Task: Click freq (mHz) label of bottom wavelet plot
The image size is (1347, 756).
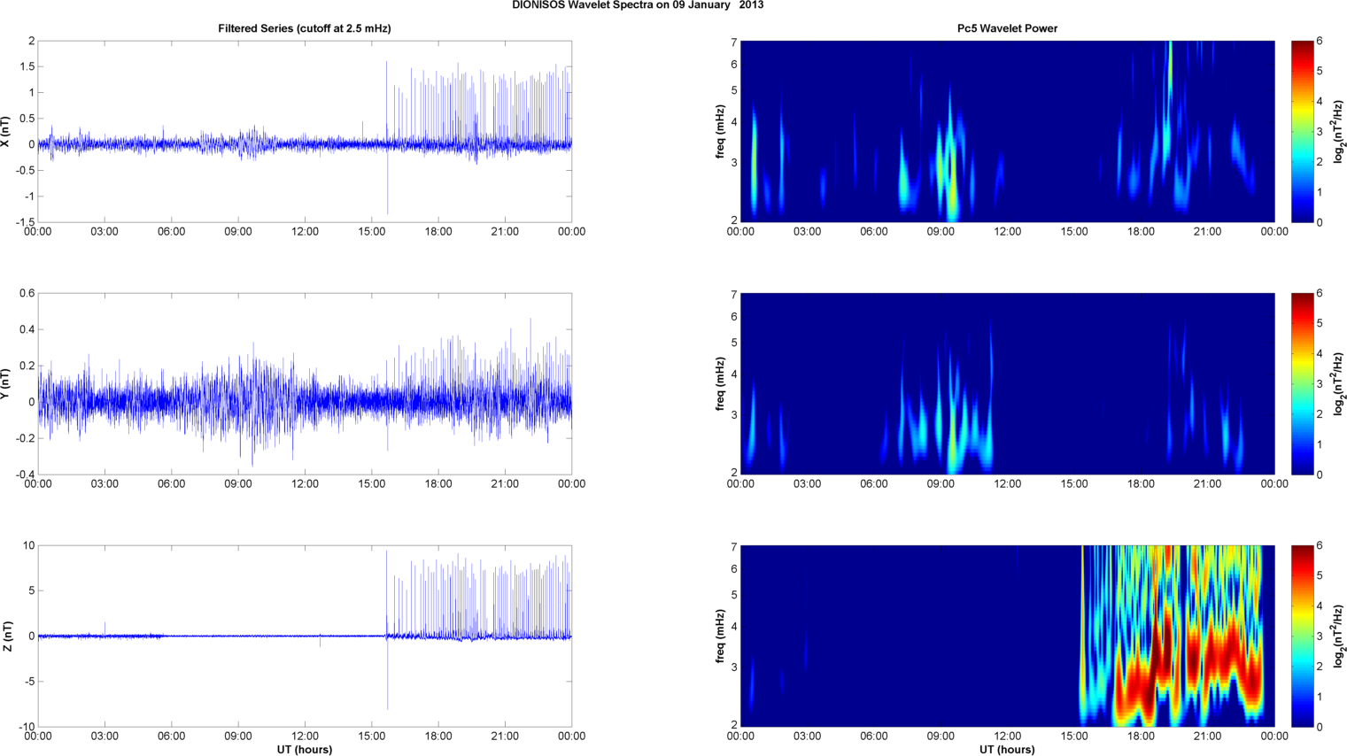Action: pos(721,636)
